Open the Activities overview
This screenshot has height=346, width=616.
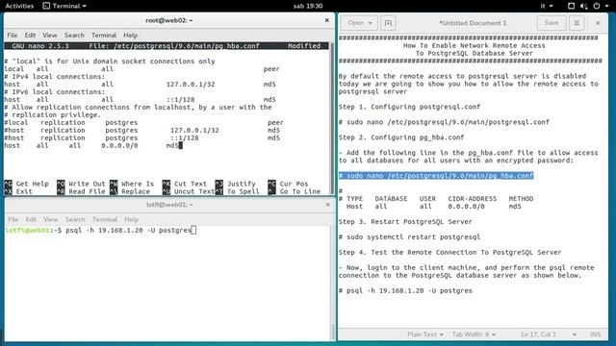(x=19, y=6)
